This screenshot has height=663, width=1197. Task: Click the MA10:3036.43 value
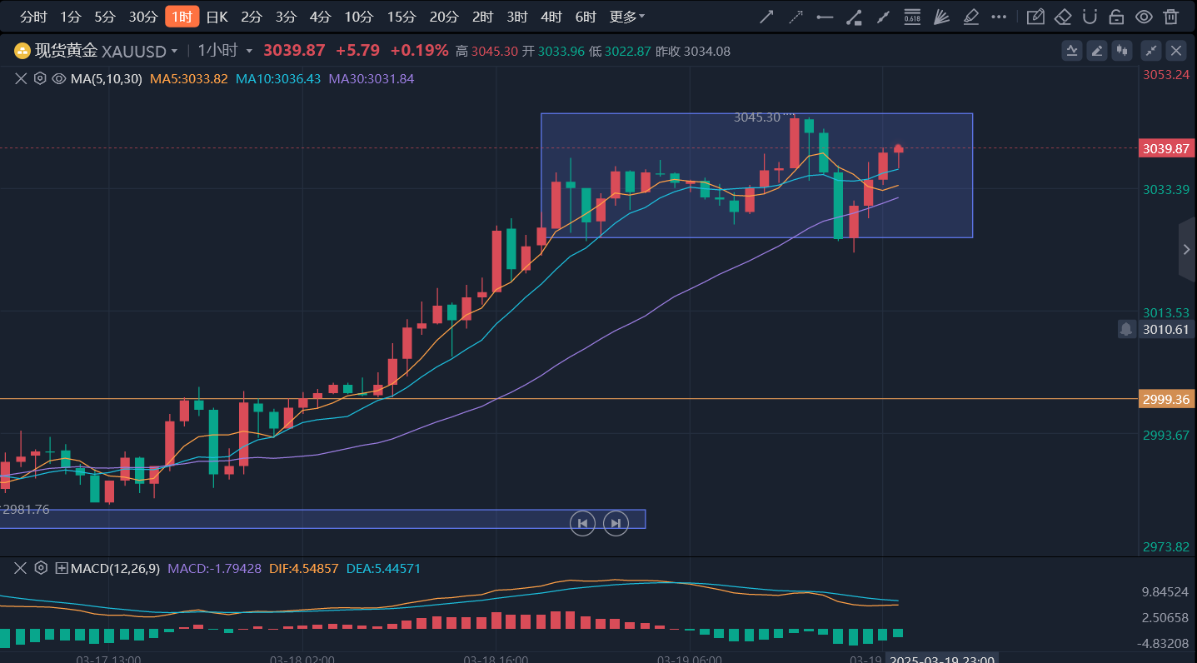[x=278, y=79]
